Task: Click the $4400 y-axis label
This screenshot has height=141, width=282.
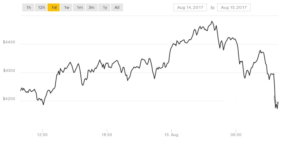Action: [9, 42]
